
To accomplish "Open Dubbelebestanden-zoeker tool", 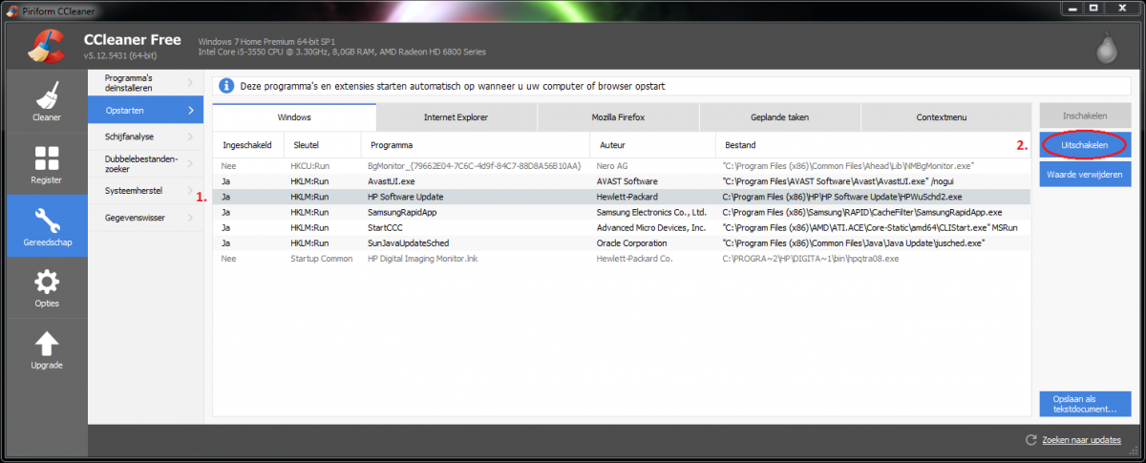I will click(145, 163).
